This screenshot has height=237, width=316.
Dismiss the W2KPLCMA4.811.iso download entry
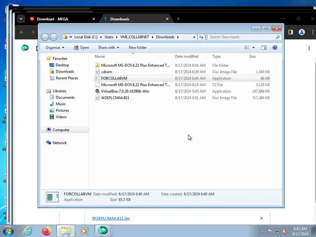(262, 218)
